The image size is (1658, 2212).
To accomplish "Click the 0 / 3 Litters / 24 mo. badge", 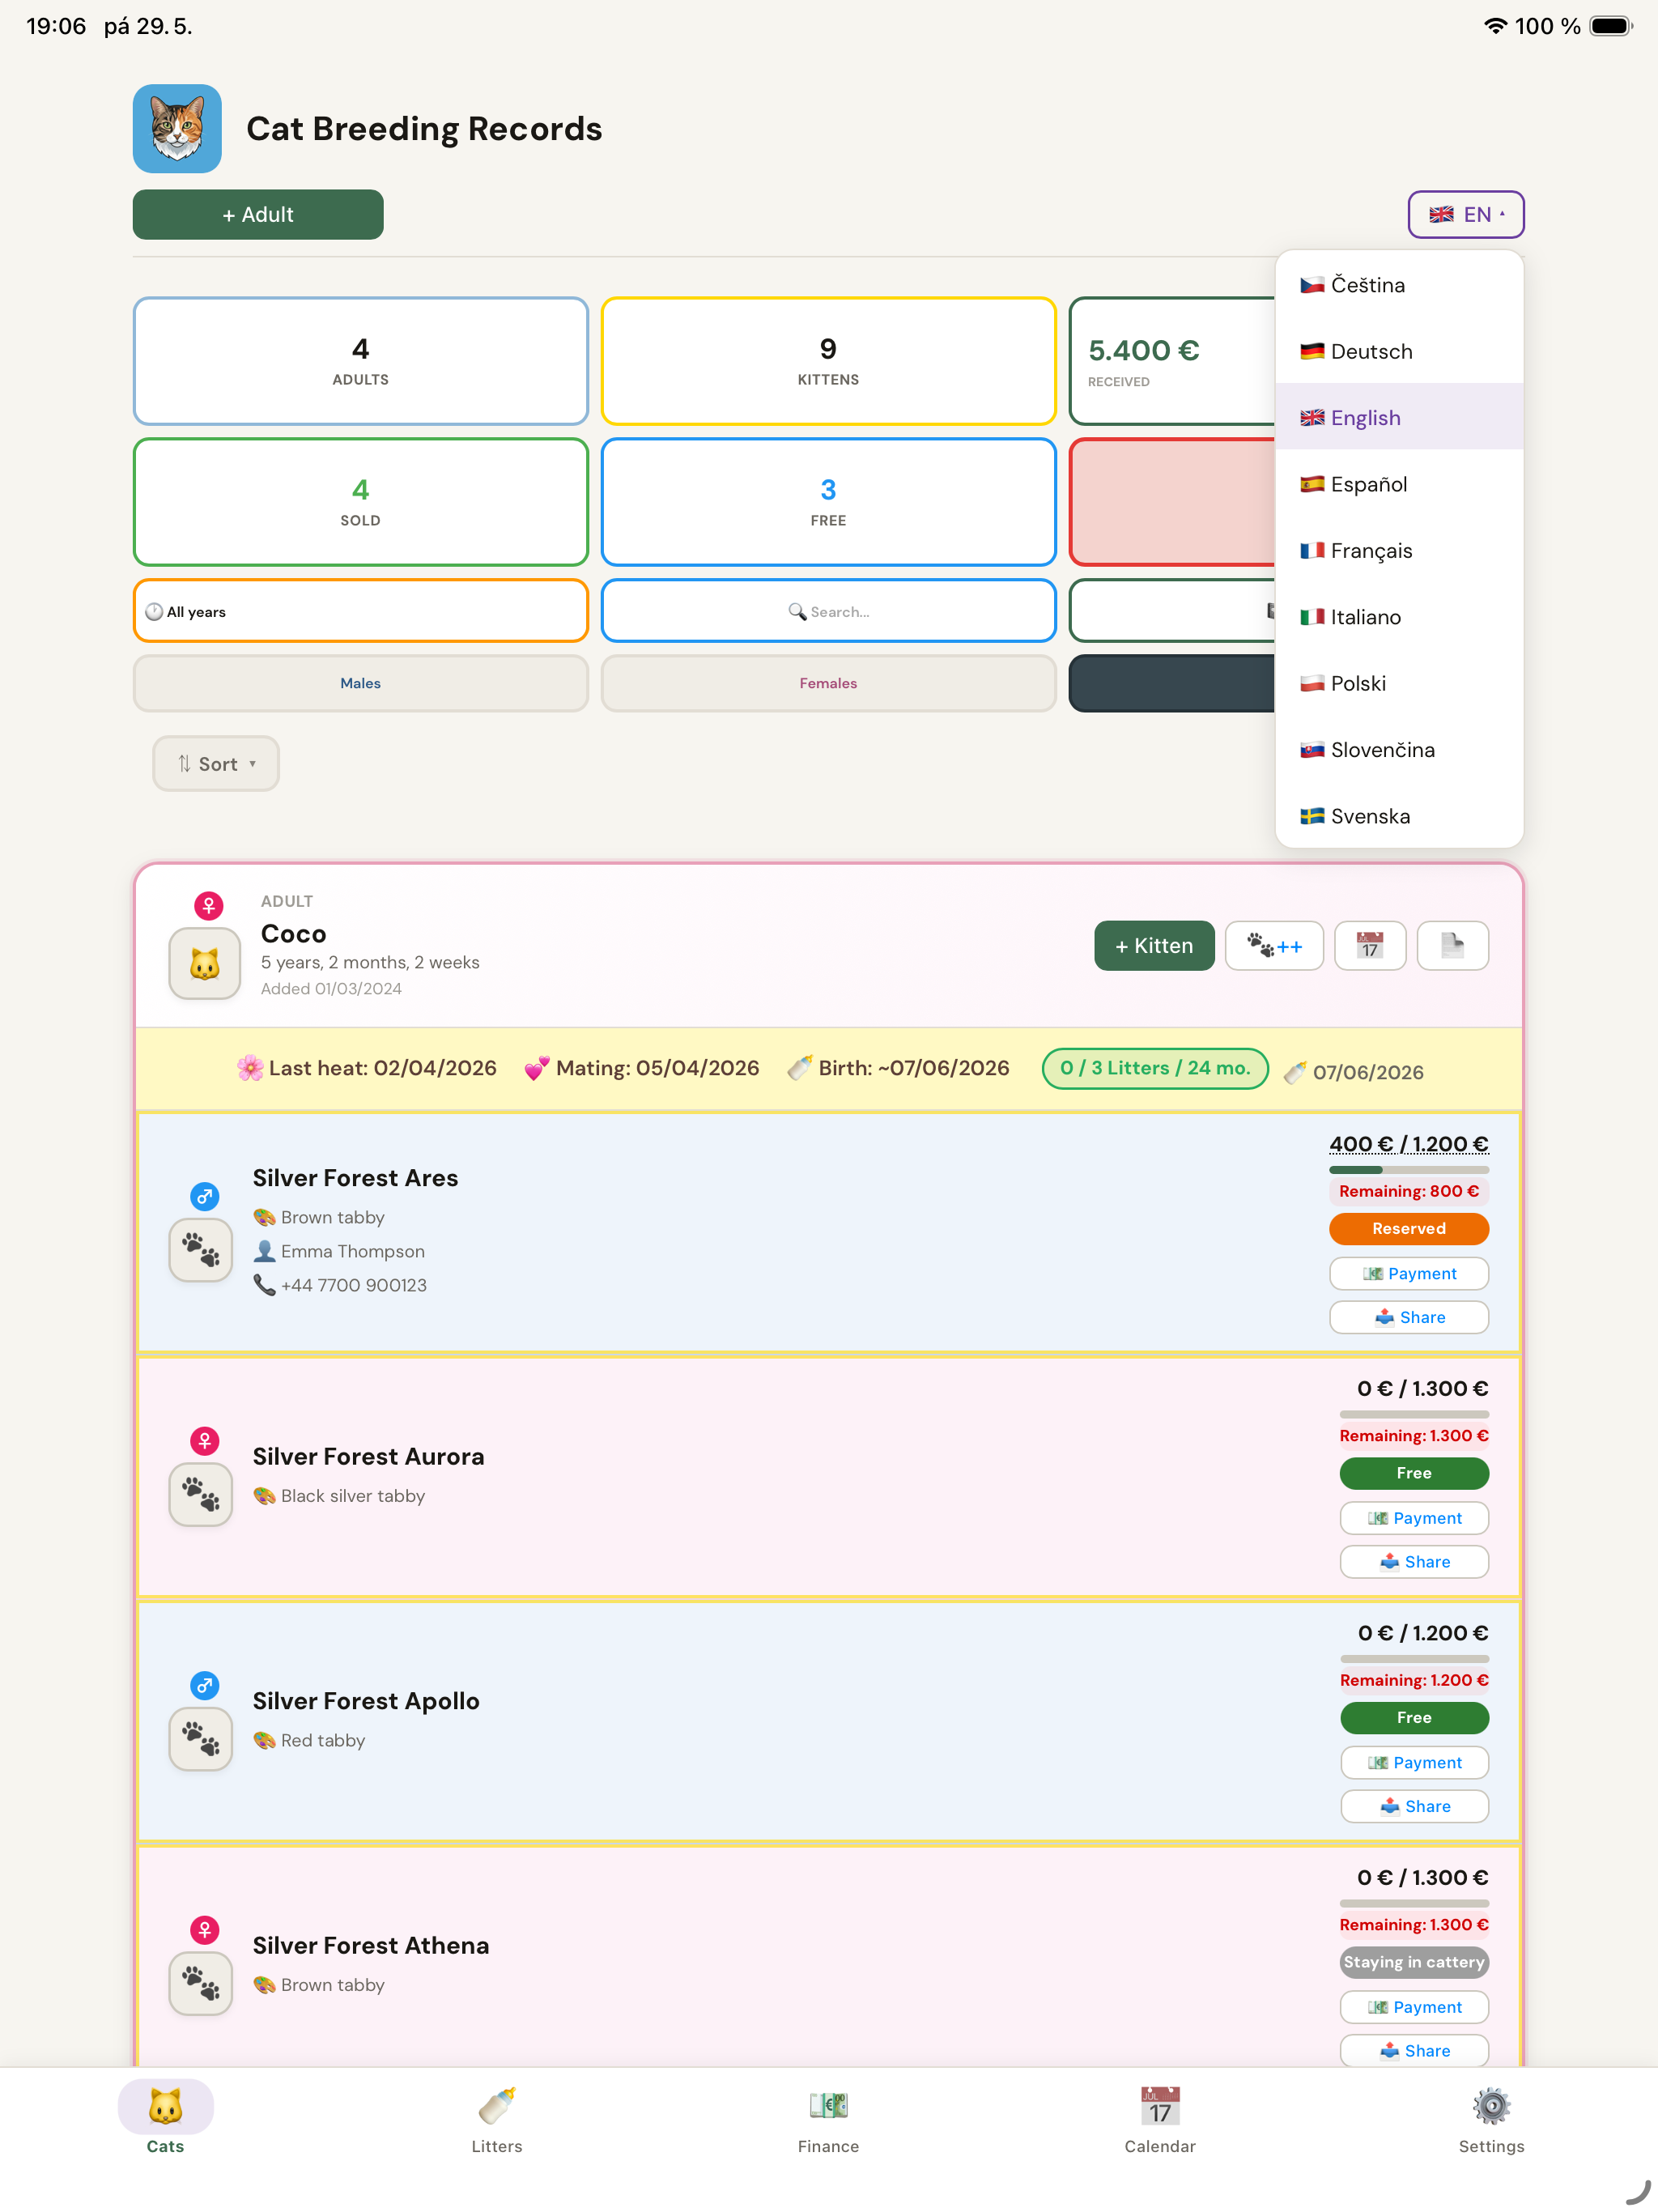I will tap(1155, 1068).
